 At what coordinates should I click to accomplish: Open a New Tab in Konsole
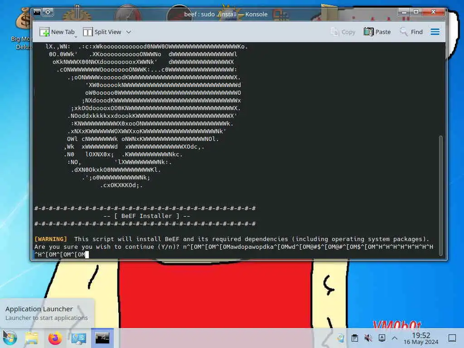point(57,32)
